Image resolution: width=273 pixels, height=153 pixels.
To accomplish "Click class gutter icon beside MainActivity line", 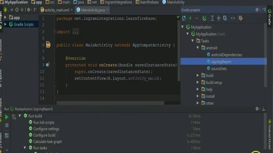I will tap(48, 45).
